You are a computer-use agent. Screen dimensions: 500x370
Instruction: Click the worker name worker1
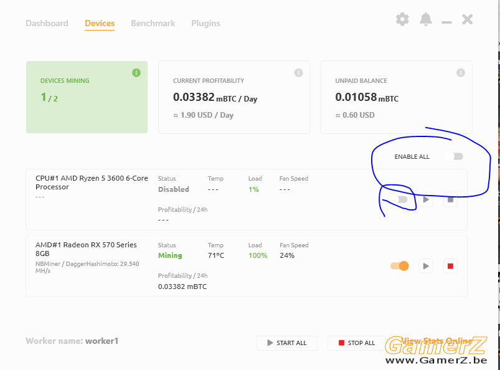coord(101,341)
